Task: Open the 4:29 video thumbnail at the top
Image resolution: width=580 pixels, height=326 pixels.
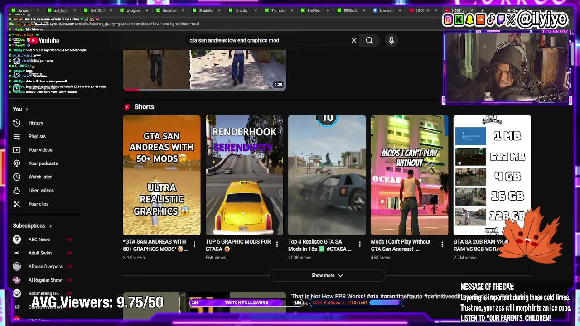Action: [x=204, y=70]
